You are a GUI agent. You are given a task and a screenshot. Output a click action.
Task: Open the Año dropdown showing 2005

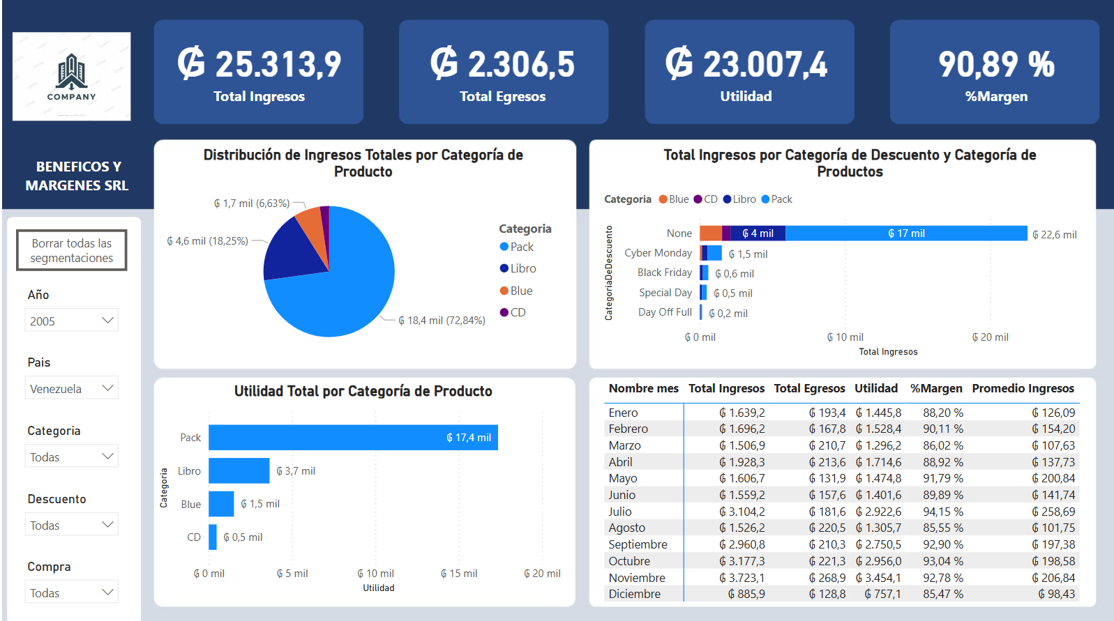tap(72, 321)
